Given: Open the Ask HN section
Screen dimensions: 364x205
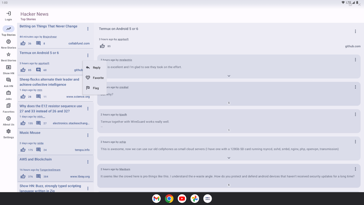Looking at the screenshot, I should point(8,82).
